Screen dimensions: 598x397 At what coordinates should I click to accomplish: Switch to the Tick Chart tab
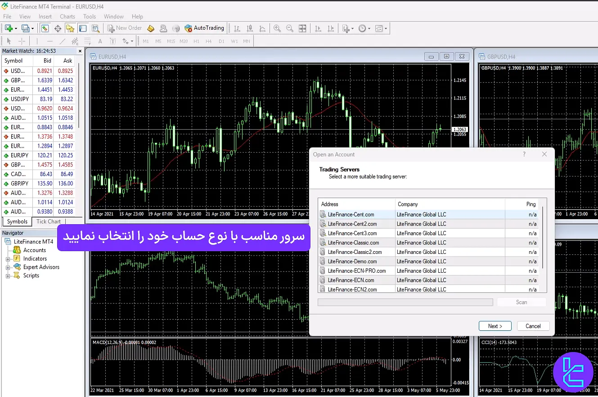tap(48, 221)
